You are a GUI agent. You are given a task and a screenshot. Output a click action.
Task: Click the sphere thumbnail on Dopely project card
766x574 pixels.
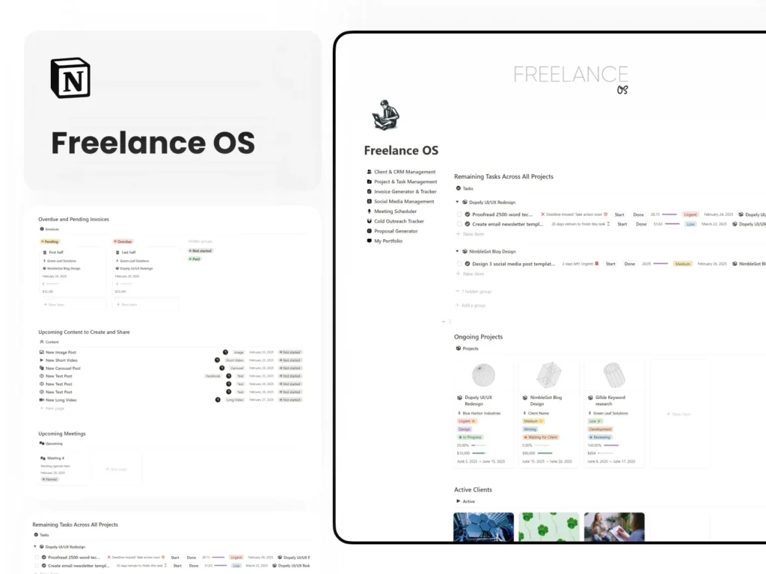[484, 375]
